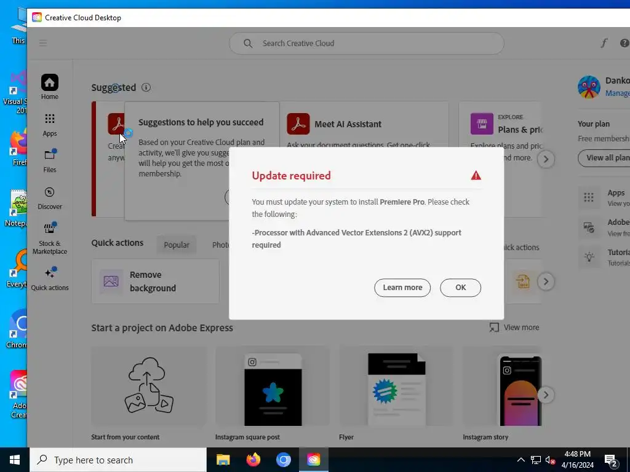
Task: Open Chromium from the taskbar
Action: click(x=283, y=460)
